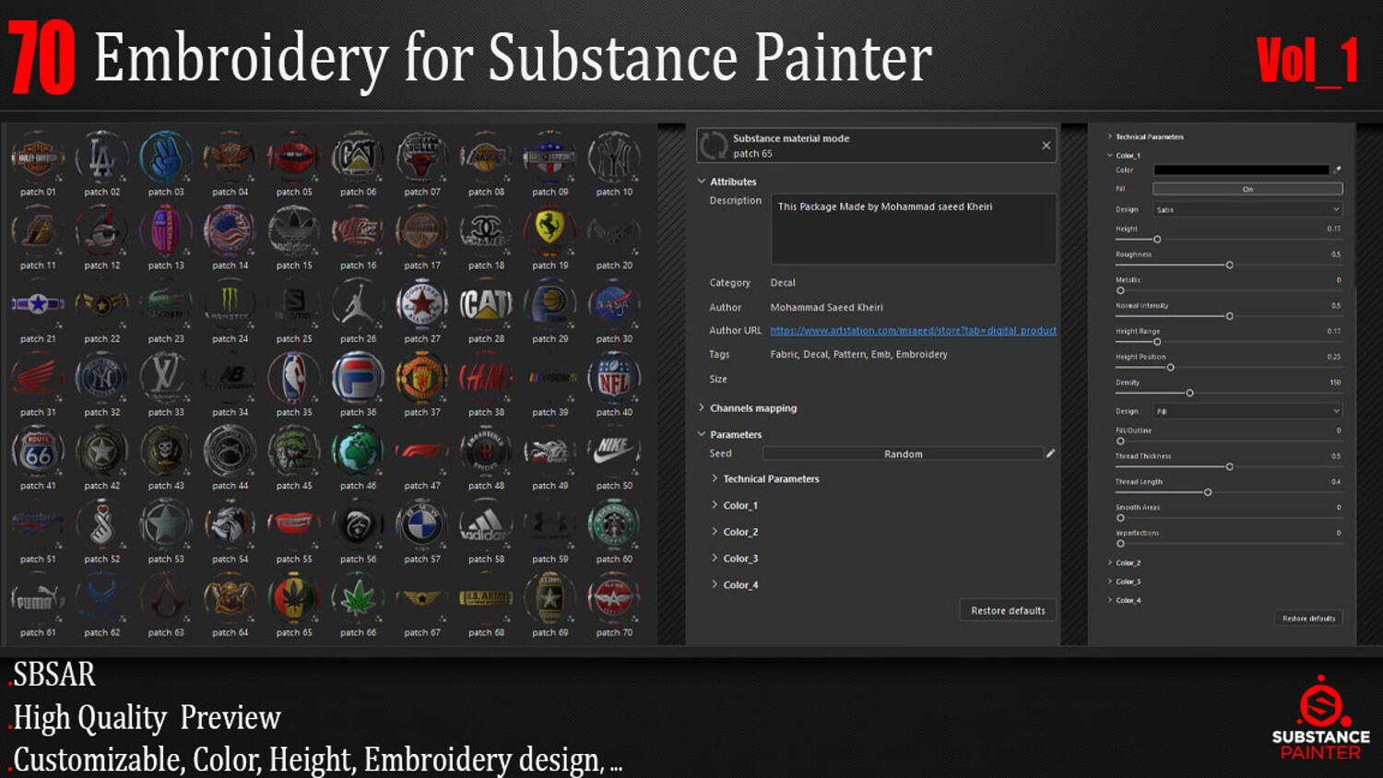Click Restore defaults in the slider parameters panel
This screenshot has width=1383, height=778.
click(x=1308, y=619)
